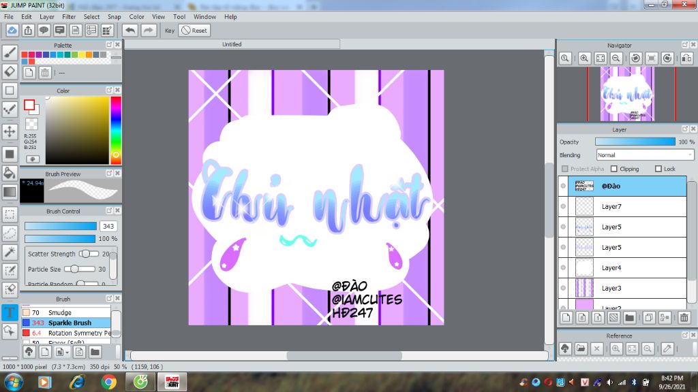The width and height of the screenshot is (698, 392).
Task: Undock the Palette panel
Action: tap(109, 44)
